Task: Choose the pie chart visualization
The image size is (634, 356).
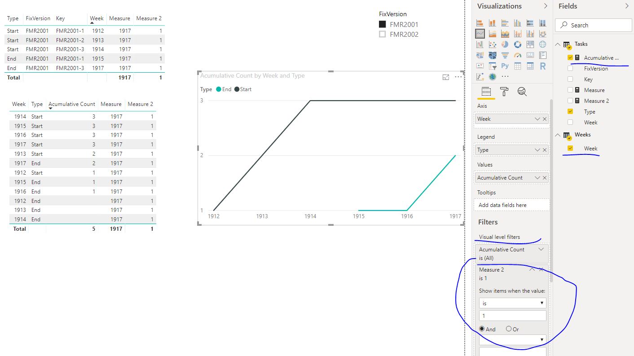Action: (505, 44)
